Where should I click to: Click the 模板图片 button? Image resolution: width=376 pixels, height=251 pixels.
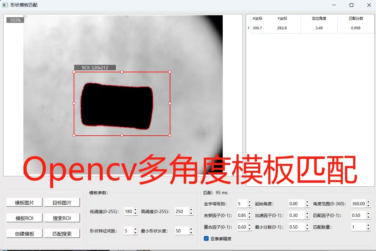point(25,203)
